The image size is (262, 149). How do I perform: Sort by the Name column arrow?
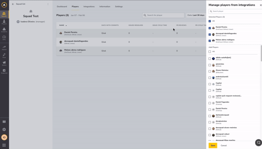pos(66,25)
